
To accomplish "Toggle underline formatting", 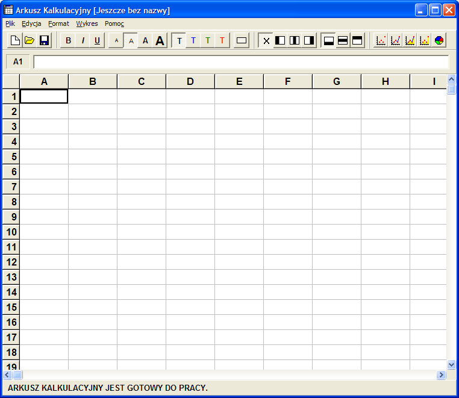I will coord(97,40).
